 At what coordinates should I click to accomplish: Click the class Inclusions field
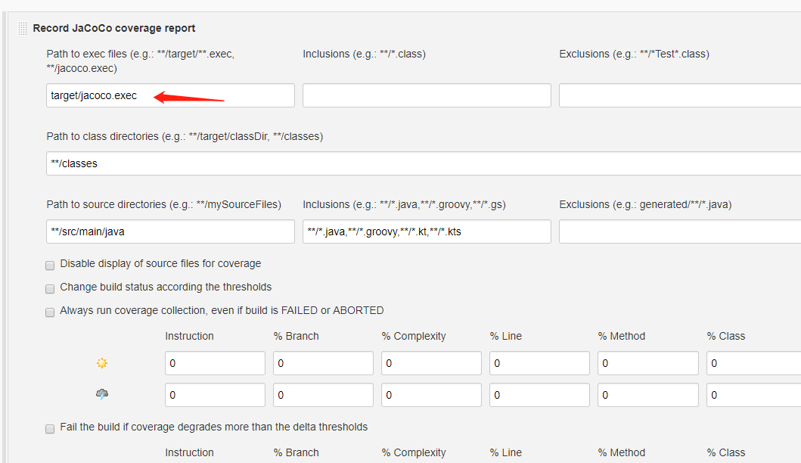pos(427,95)
